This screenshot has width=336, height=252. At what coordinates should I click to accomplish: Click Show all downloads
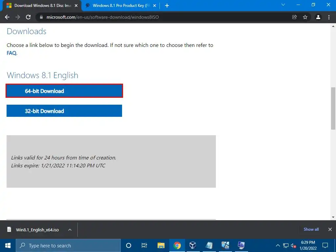(x=311, y=229)
